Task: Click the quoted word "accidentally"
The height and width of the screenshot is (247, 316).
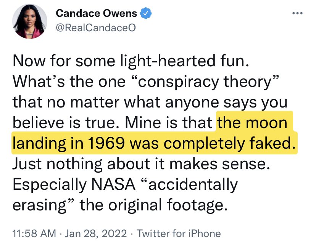Action: coord(189,184)
